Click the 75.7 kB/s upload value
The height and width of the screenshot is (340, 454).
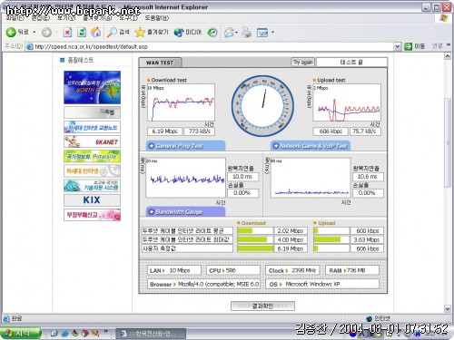point(366,131)
